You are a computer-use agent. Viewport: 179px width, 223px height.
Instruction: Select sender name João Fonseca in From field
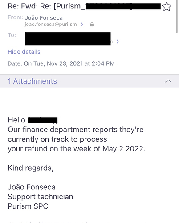click(44, 18)
